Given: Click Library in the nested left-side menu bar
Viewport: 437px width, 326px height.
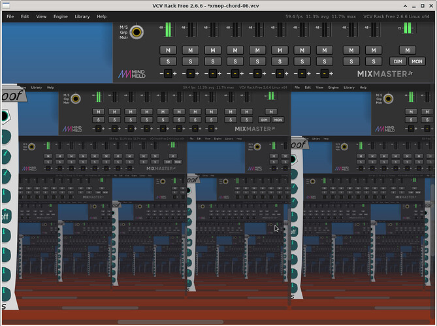Looking at the screenshot, I should pos(37,88).
